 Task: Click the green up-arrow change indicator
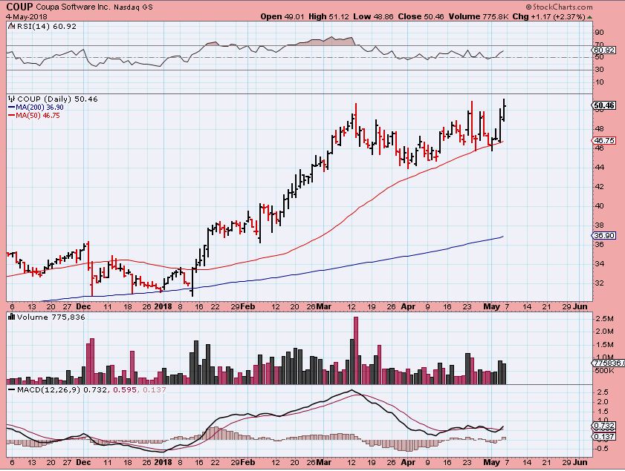589,17
